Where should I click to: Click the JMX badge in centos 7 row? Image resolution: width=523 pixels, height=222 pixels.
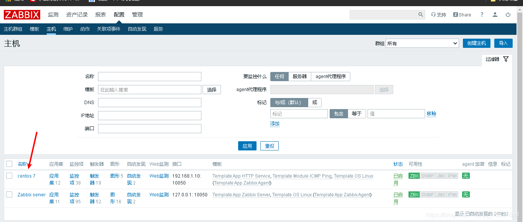(441, 176)
